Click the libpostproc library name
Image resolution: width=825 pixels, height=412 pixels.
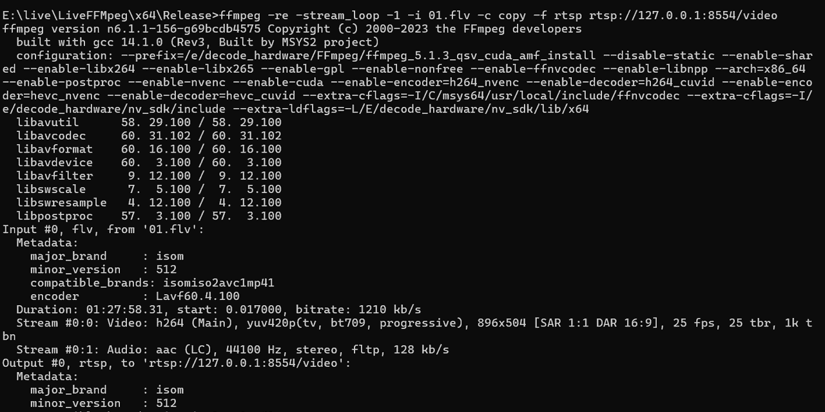[55, 216]
